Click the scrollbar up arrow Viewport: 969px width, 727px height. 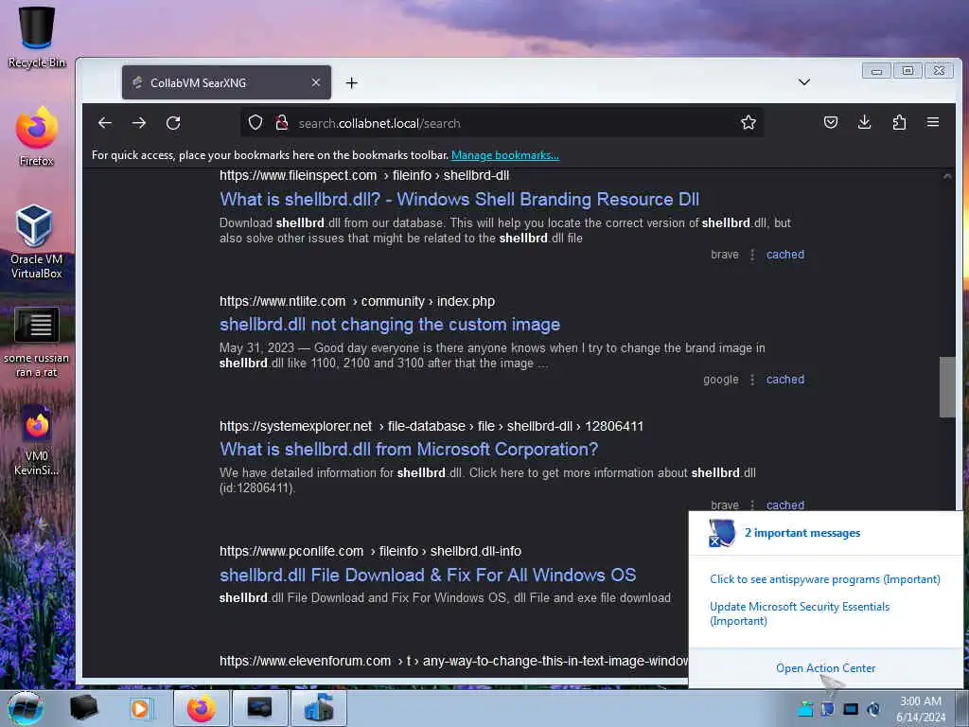click(947, 177)
